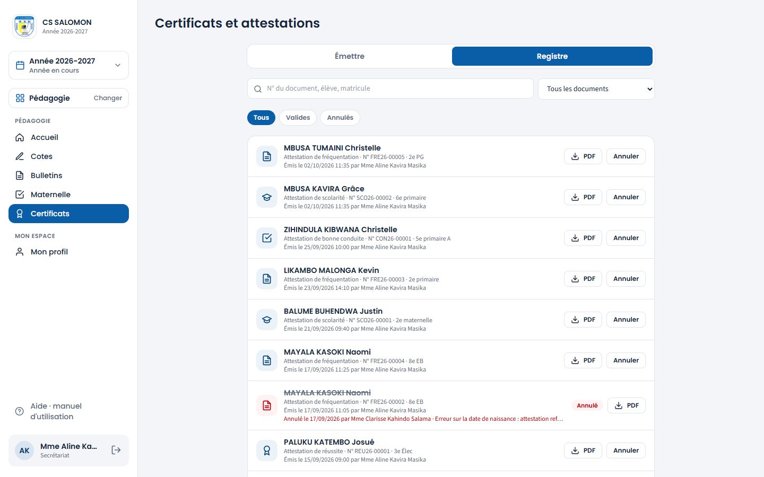764x477 pixels.
Task: Click the name PALUKU KATEMBO Josué
Action: (x=329, y=442)
